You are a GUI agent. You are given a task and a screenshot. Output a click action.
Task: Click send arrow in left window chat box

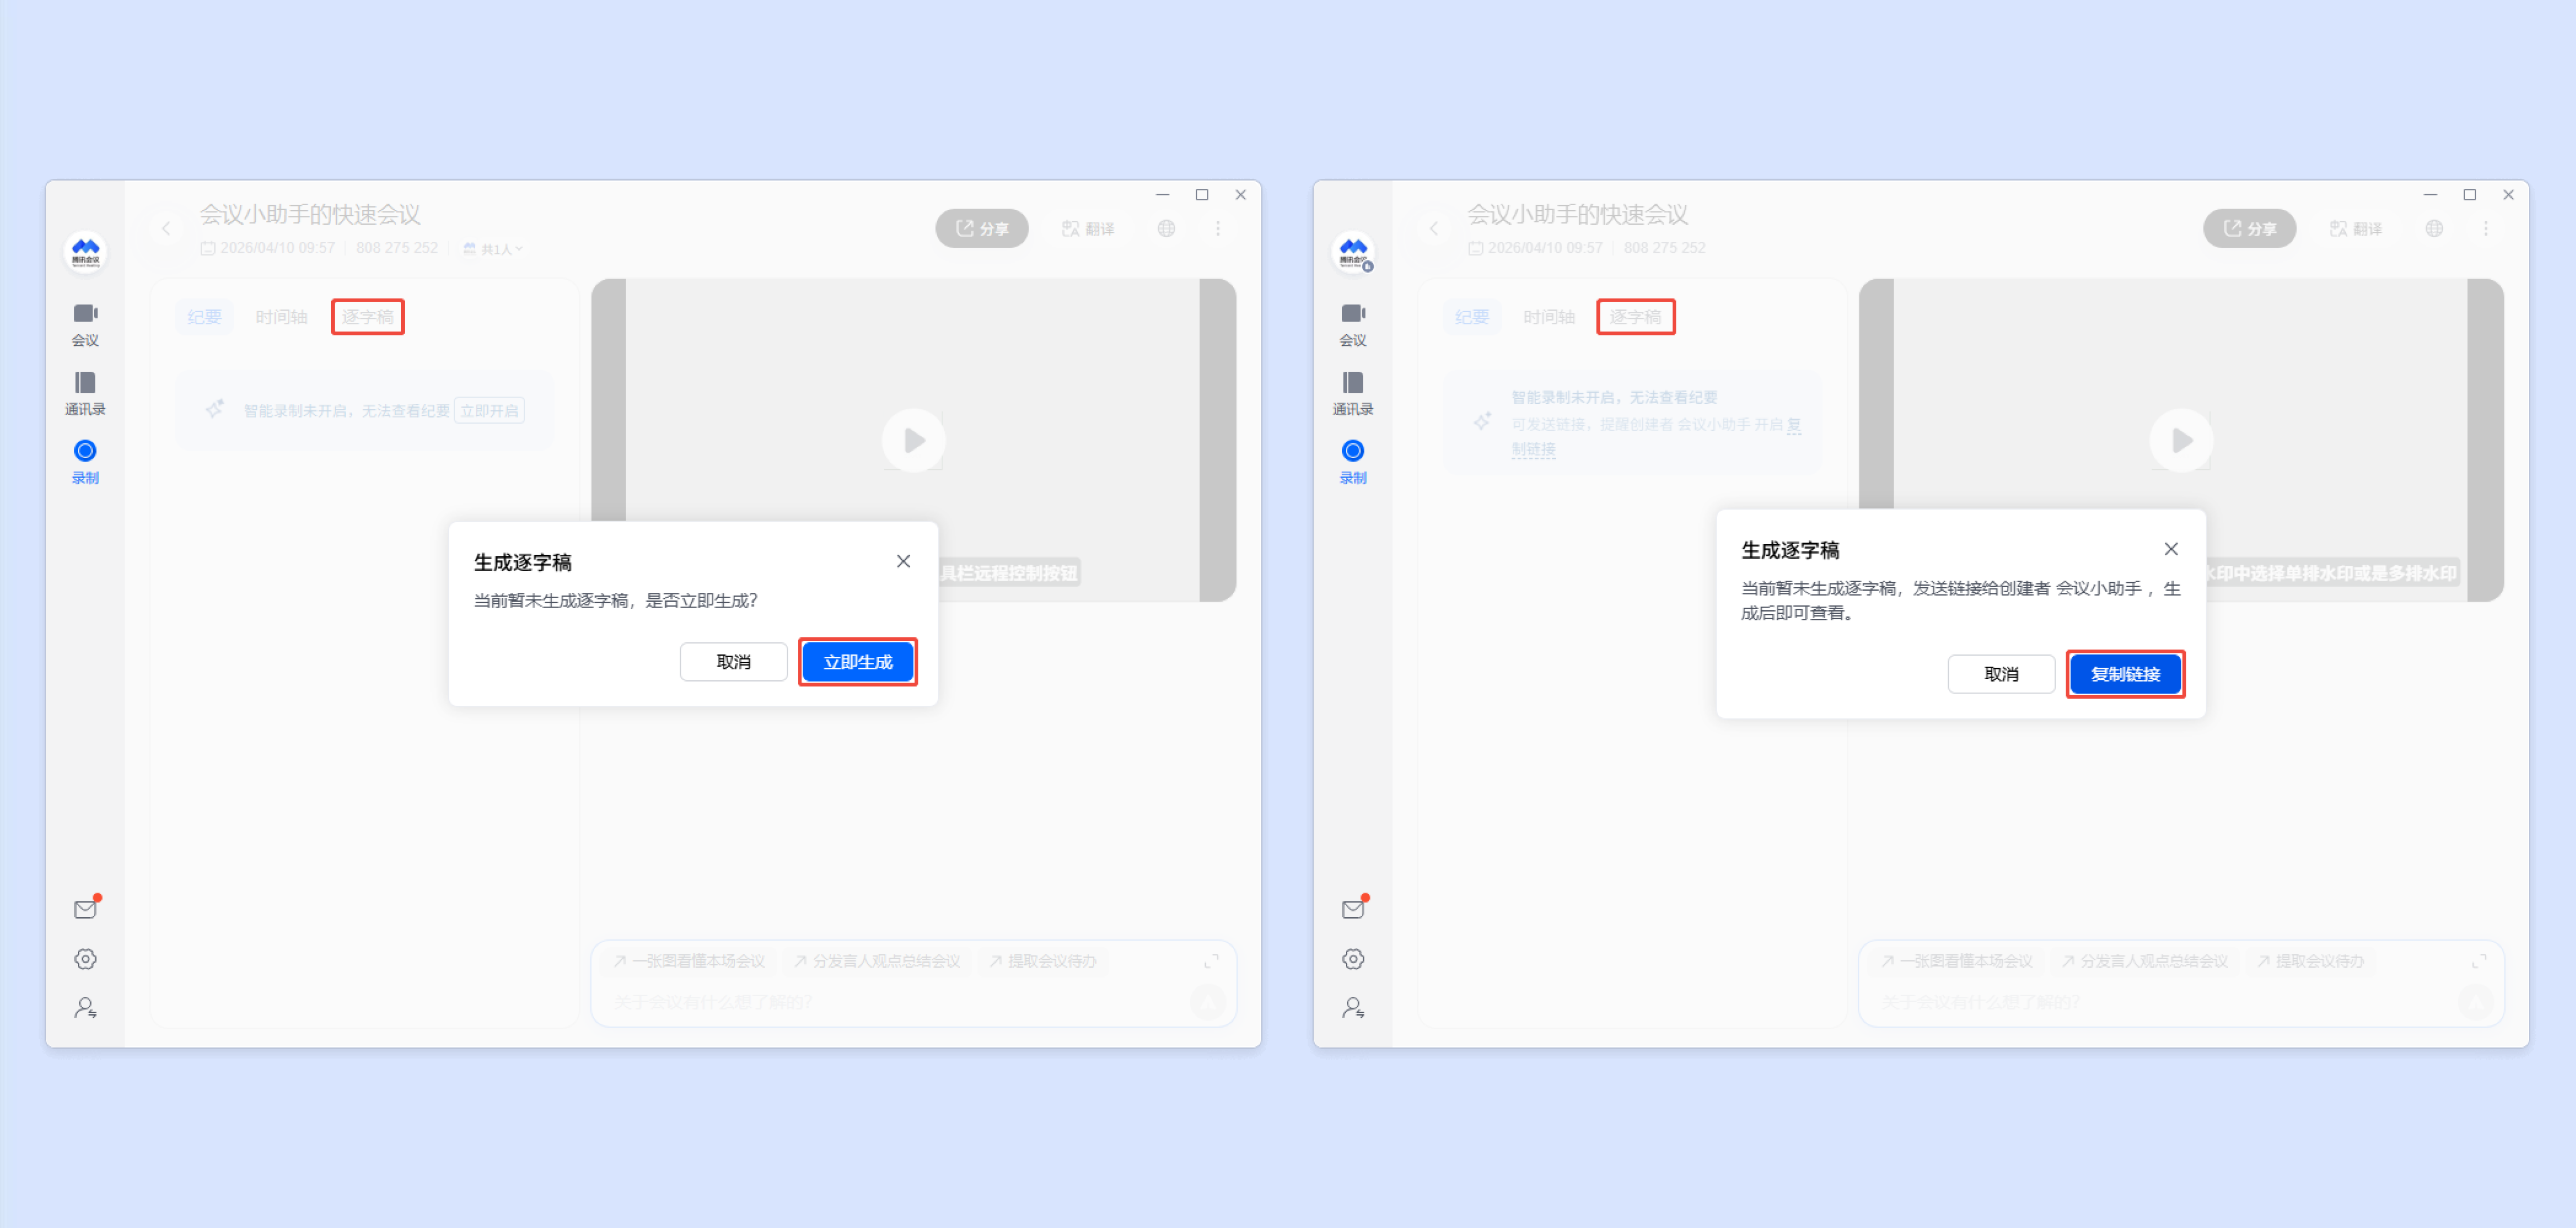click(1208, 1001)
